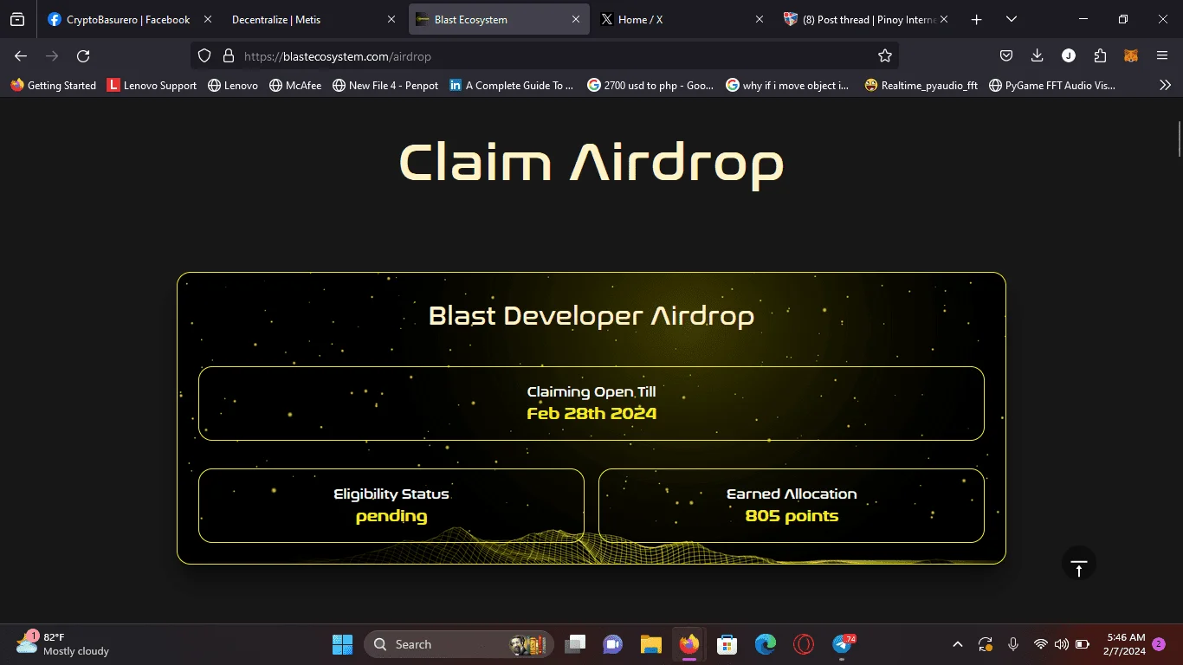Open the tracking protection shield panel
Viewport: 1183px width, 665px height.
click(x=204, y=55)
